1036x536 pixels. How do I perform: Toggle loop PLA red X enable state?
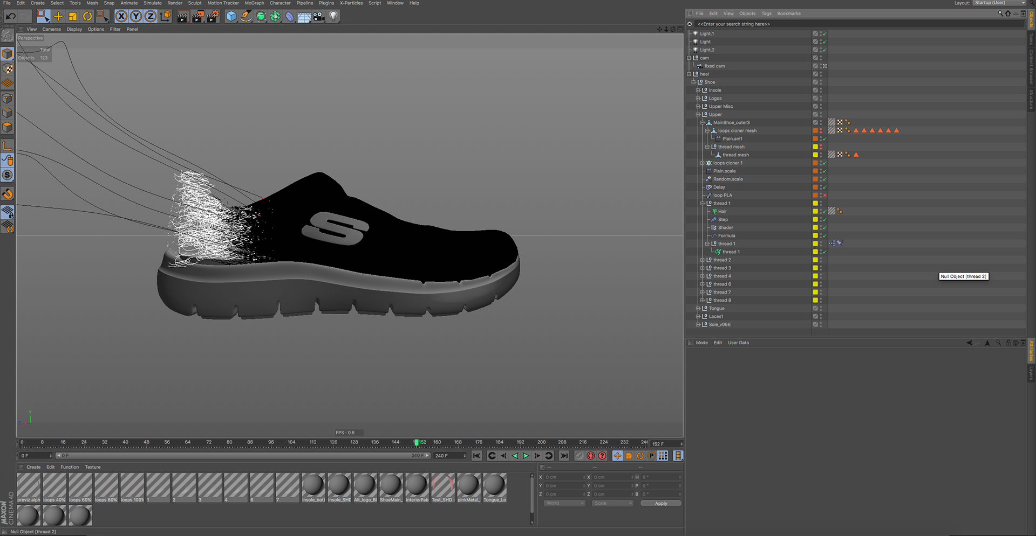coord(824,195)
